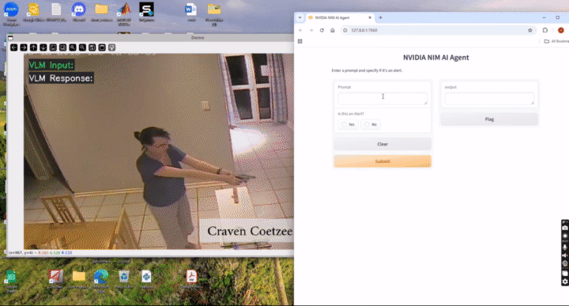
Task: Take screenshot with floating camera icon
Action: pyautogui.click(x=565, y=228)
